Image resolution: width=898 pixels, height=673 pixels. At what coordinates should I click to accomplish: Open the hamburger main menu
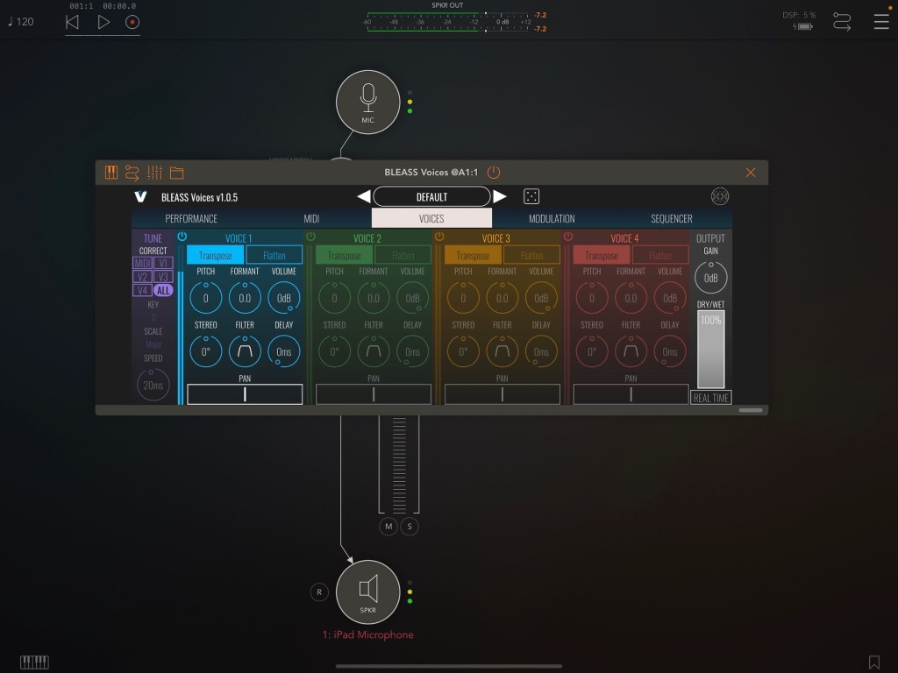pos(880,22)
